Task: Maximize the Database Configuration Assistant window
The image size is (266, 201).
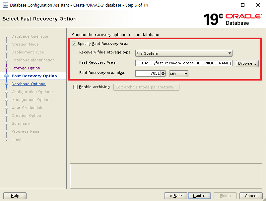Action: 243,5
